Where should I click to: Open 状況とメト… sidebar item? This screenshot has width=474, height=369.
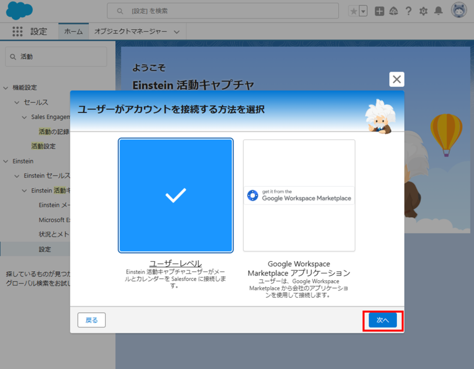point(54,235)
